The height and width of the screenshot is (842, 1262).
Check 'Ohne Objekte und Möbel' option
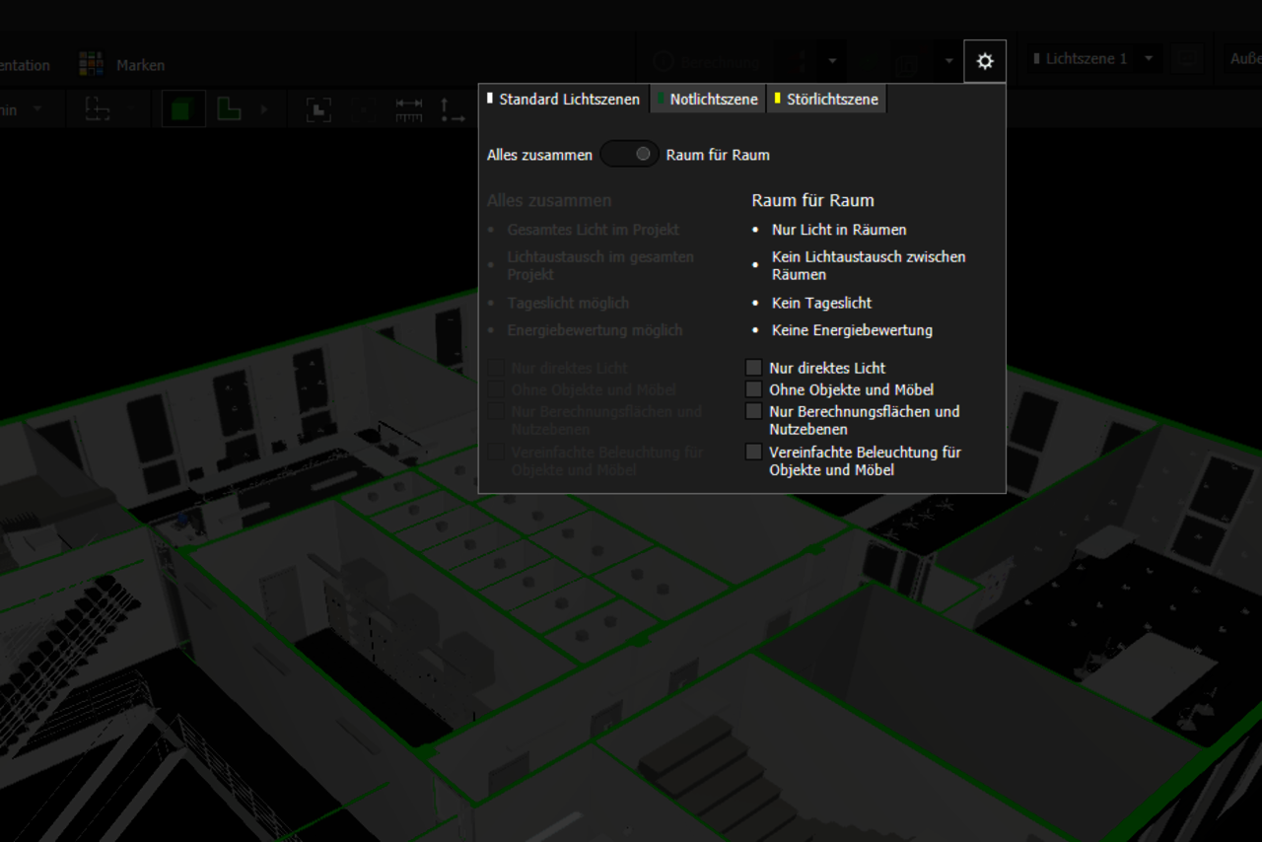[753, 389]
